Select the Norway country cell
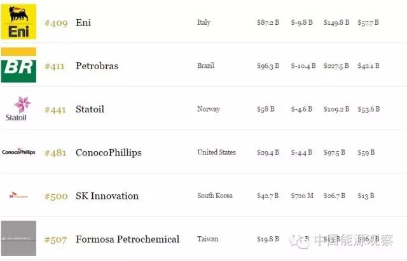 click(x=209, y=109)
